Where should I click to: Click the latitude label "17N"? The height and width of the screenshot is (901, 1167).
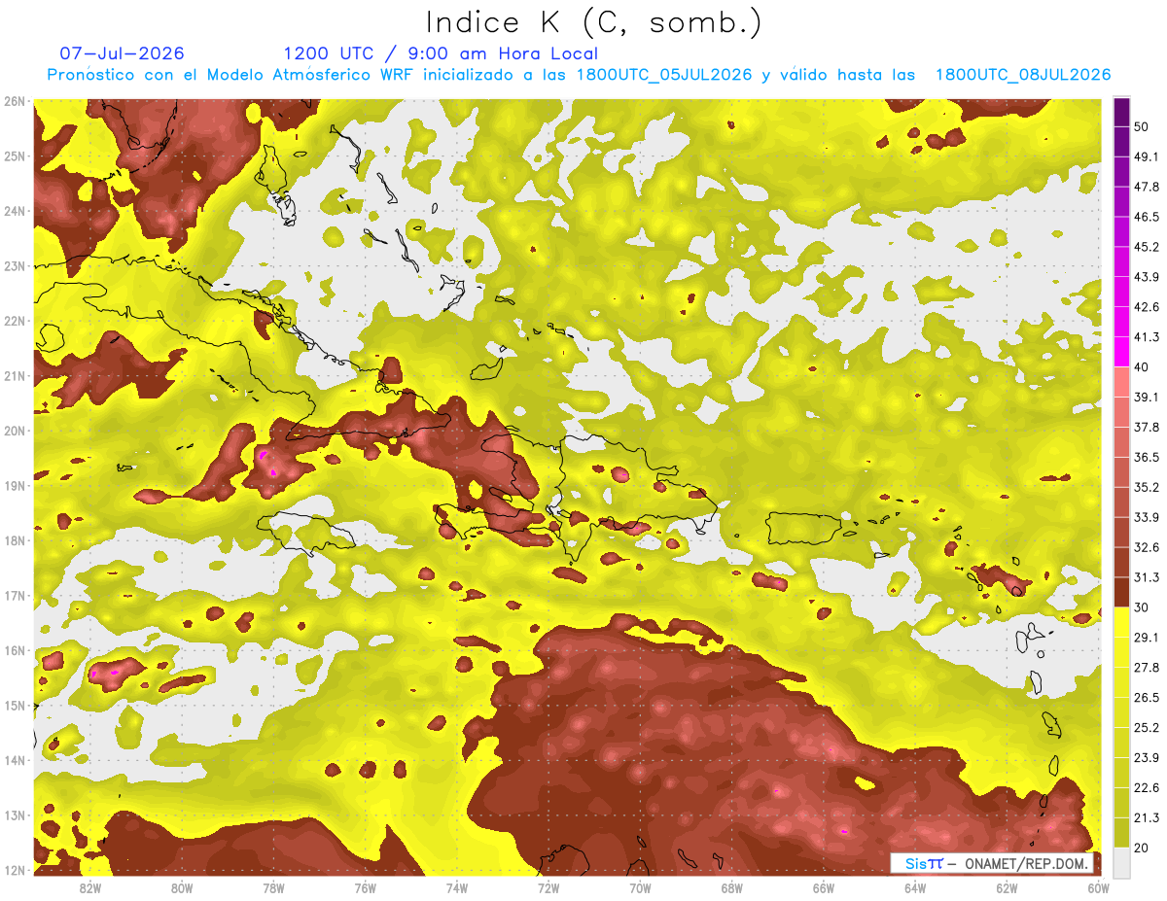[14, 595]
